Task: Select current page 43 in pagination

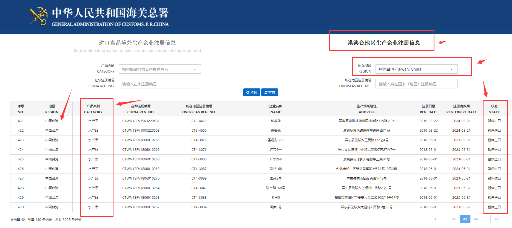Action: point(465,219)
